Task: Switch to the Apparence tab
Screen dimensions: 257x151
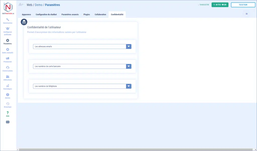Action: pyautogui.click(x=26, y=14)
